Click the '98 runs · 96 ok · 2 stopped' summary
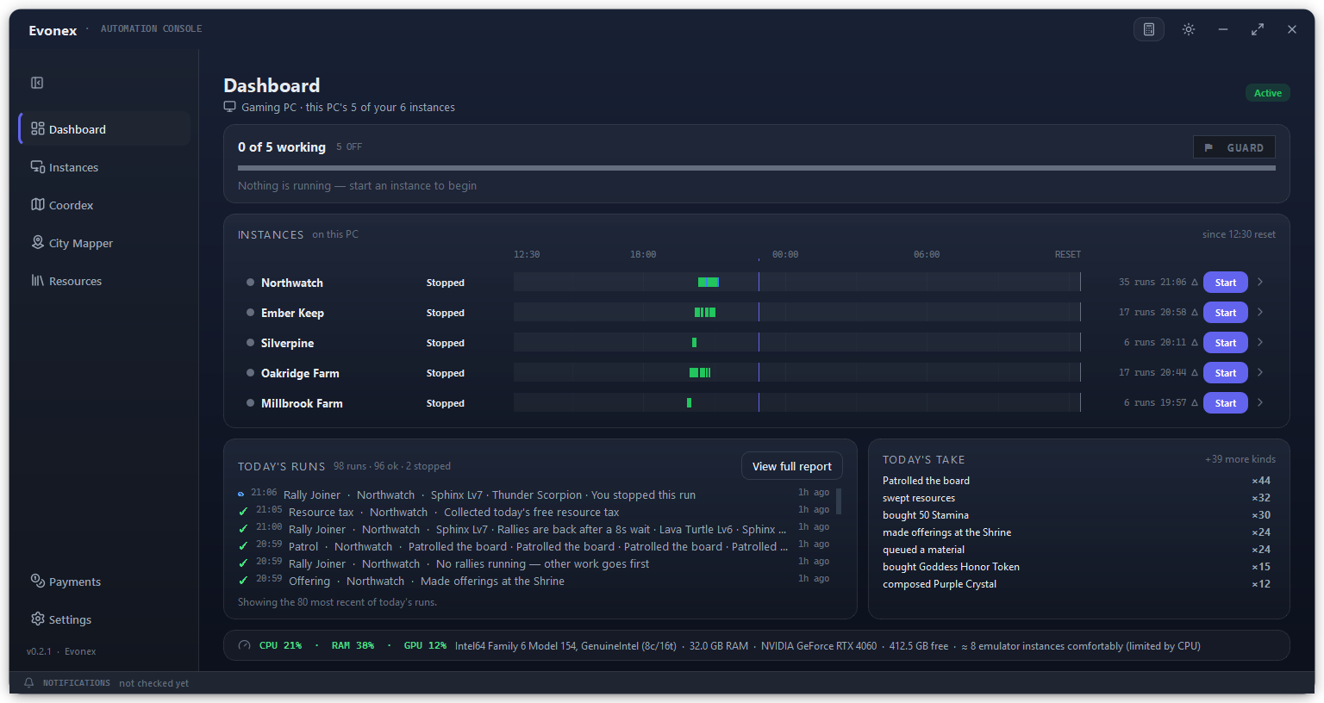The image size is (1324, 703). (392, 466)
